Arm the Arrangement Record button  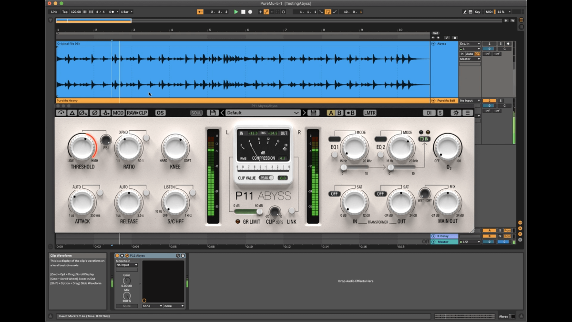click(x=250, y=11)
